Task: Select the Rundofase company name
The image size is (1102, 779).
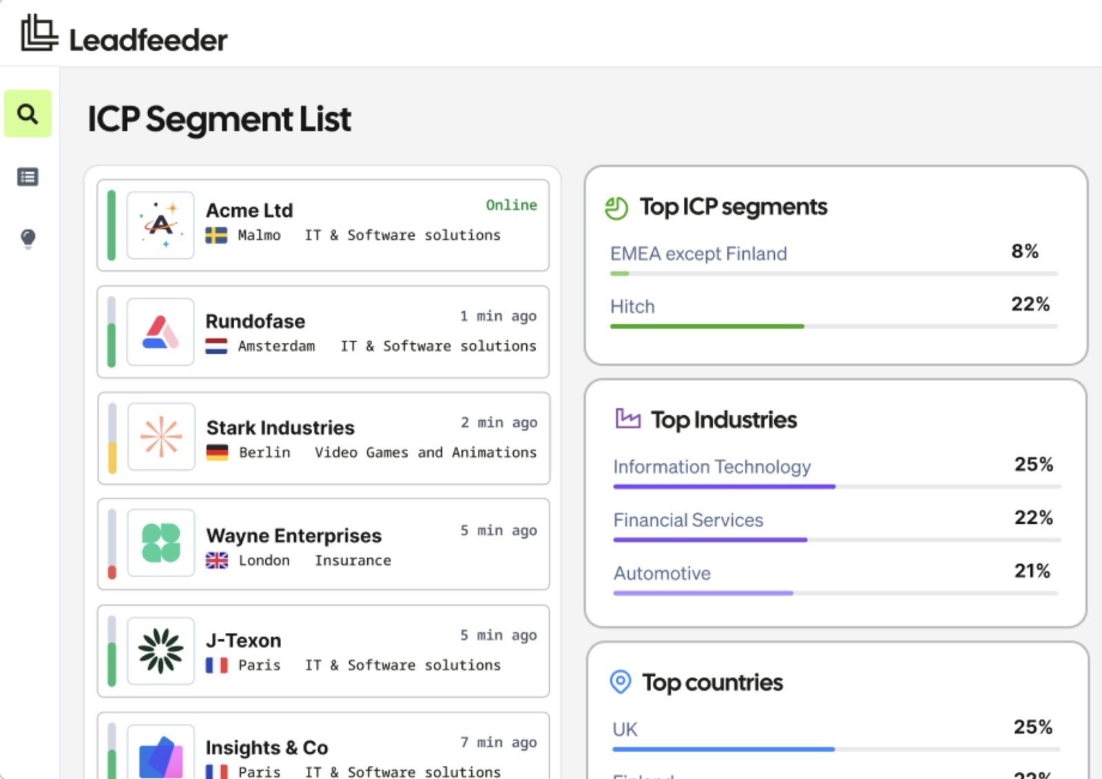Action: [x=256, y=322]
